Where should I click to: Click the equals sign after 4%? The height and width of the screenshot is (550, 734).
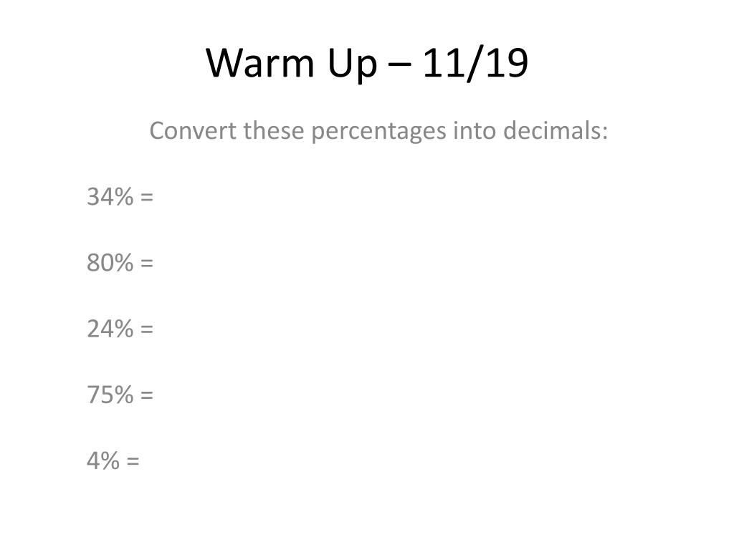pyautogui.click(x=133, y=462)
